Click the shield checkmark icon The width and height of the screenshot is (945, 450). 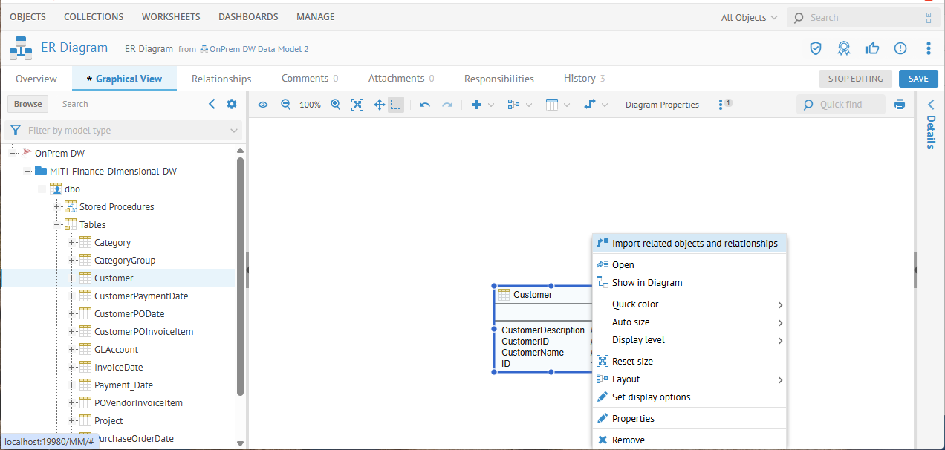point(816,48)
